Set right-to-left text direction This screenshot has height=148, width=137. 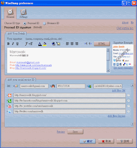[90, 44]
